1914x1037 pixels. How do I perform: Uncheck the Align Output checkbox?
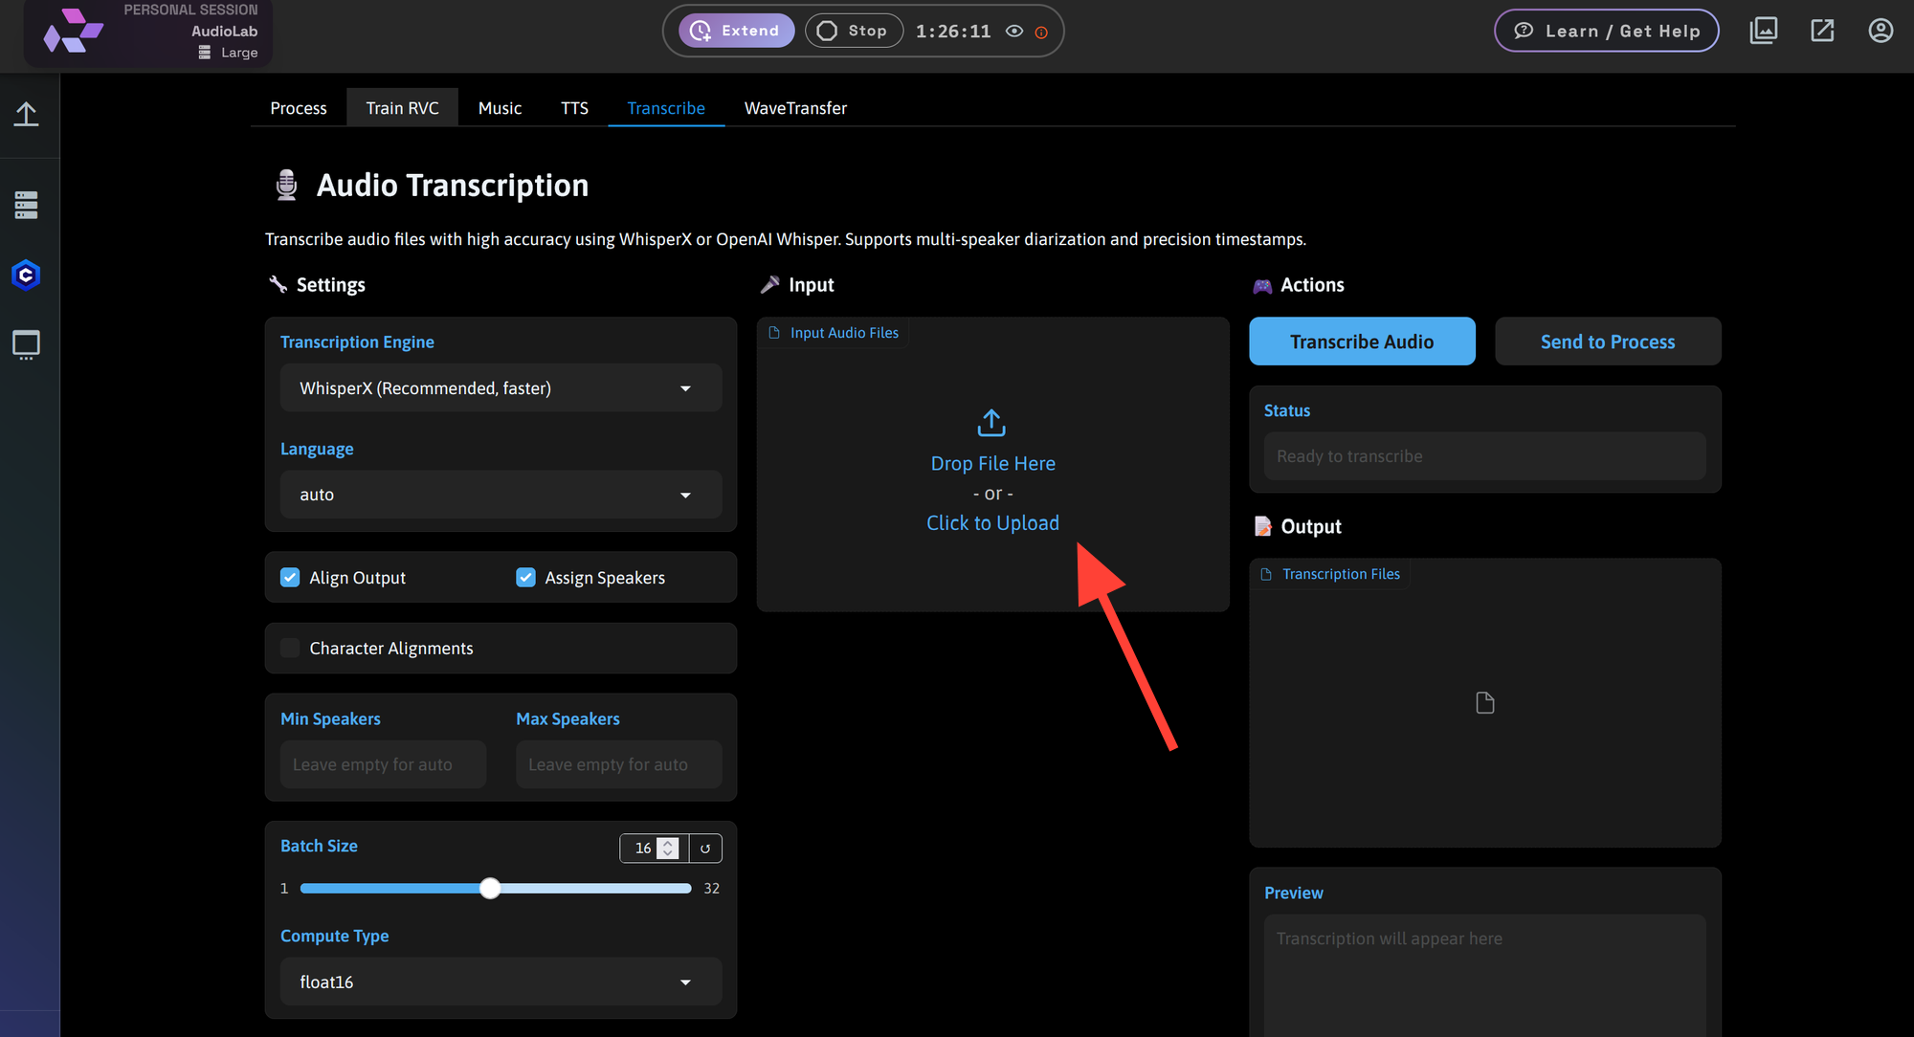coord(290,578)
